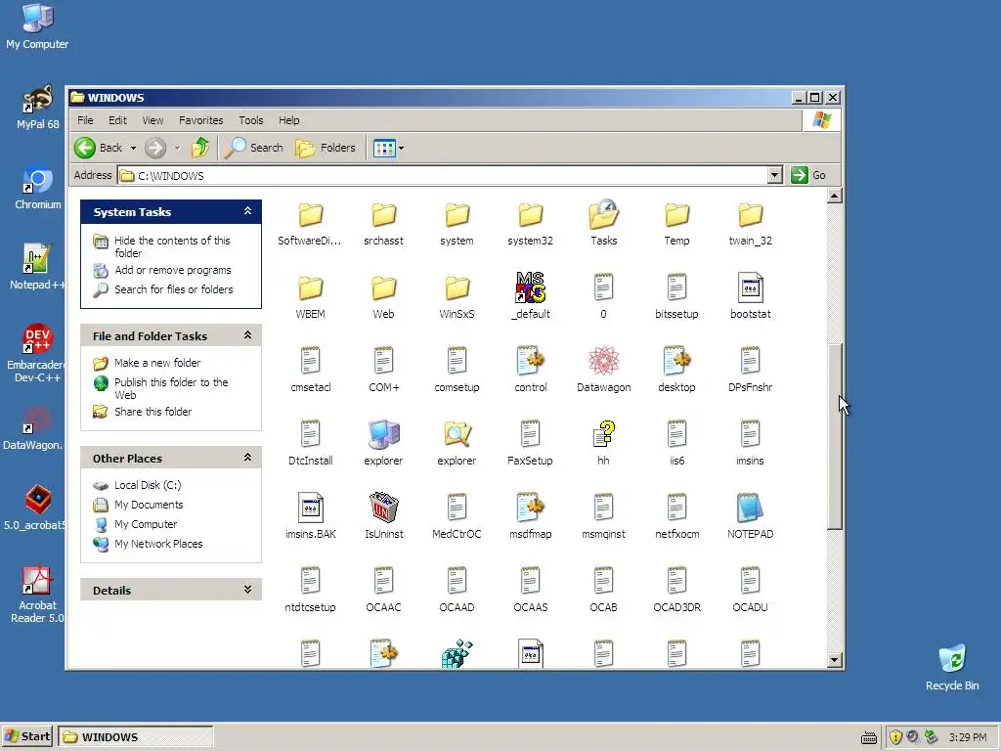This screenshot has width=1001, height=751.
Task: Select Acrobat Reader 5.0 desktop icon
Action: click(37, 594)
